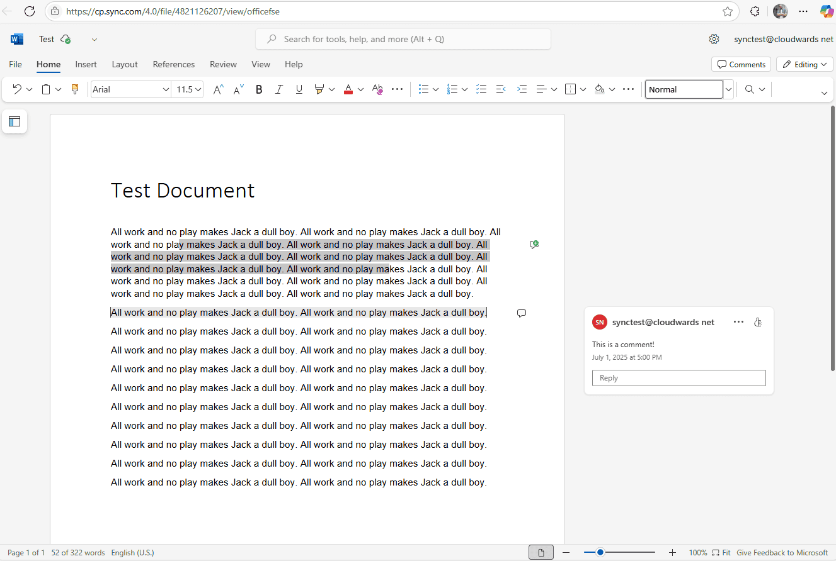Toggle Bold formatting
Screen dimensions: 836x561
[259, 89]
